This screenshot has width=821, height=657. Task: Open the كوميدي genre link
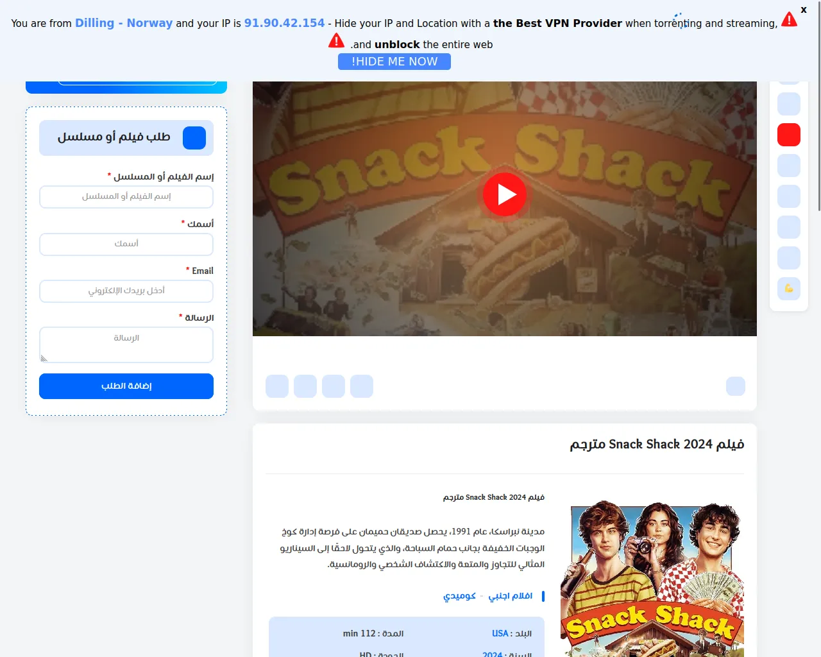(x=459, y=596)
